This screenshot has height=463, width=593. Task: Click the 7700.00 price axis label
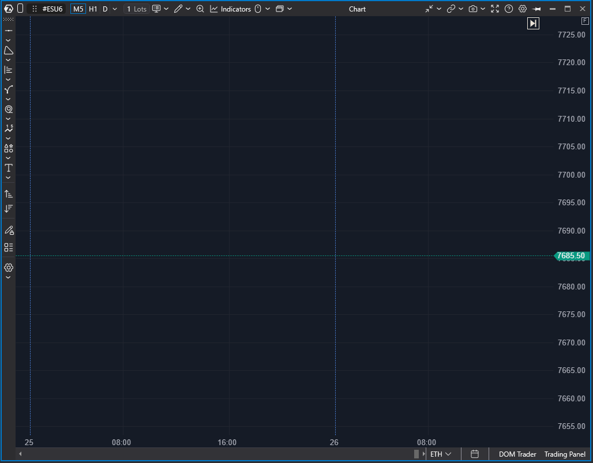tap(572, 175)
